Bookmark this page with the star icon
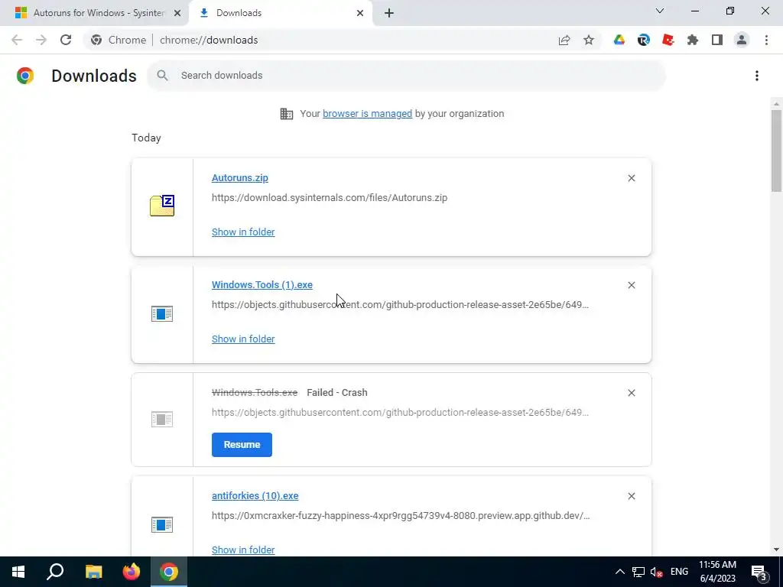783x587 pixels. coord(589,40)
